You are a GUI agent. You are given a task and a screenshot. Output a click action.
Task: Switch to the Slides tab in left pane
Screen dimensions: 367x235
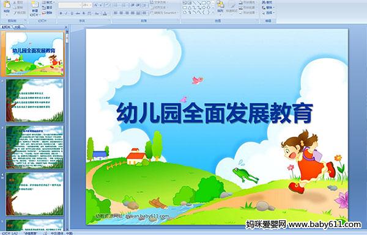coord(6,27)
